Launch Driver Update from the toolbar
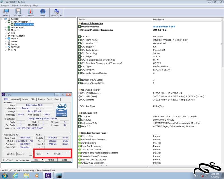The height and width of the screenshot is (179, 224). pos(57,13)
